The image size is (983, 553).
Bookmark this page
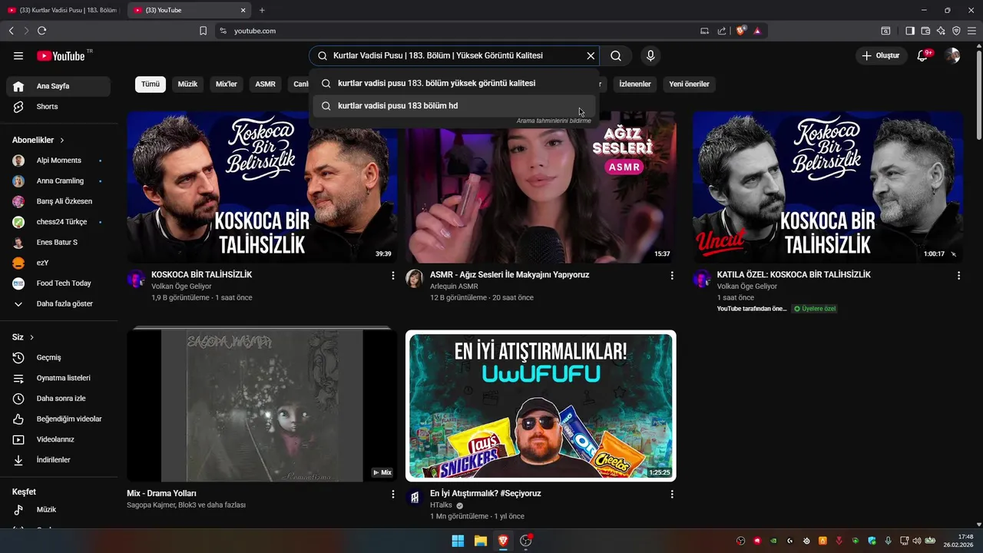click(203, 31)
